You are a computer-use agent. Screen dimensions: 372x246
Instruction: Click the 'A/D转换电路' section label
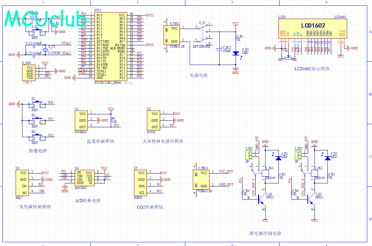coord(88,201)
